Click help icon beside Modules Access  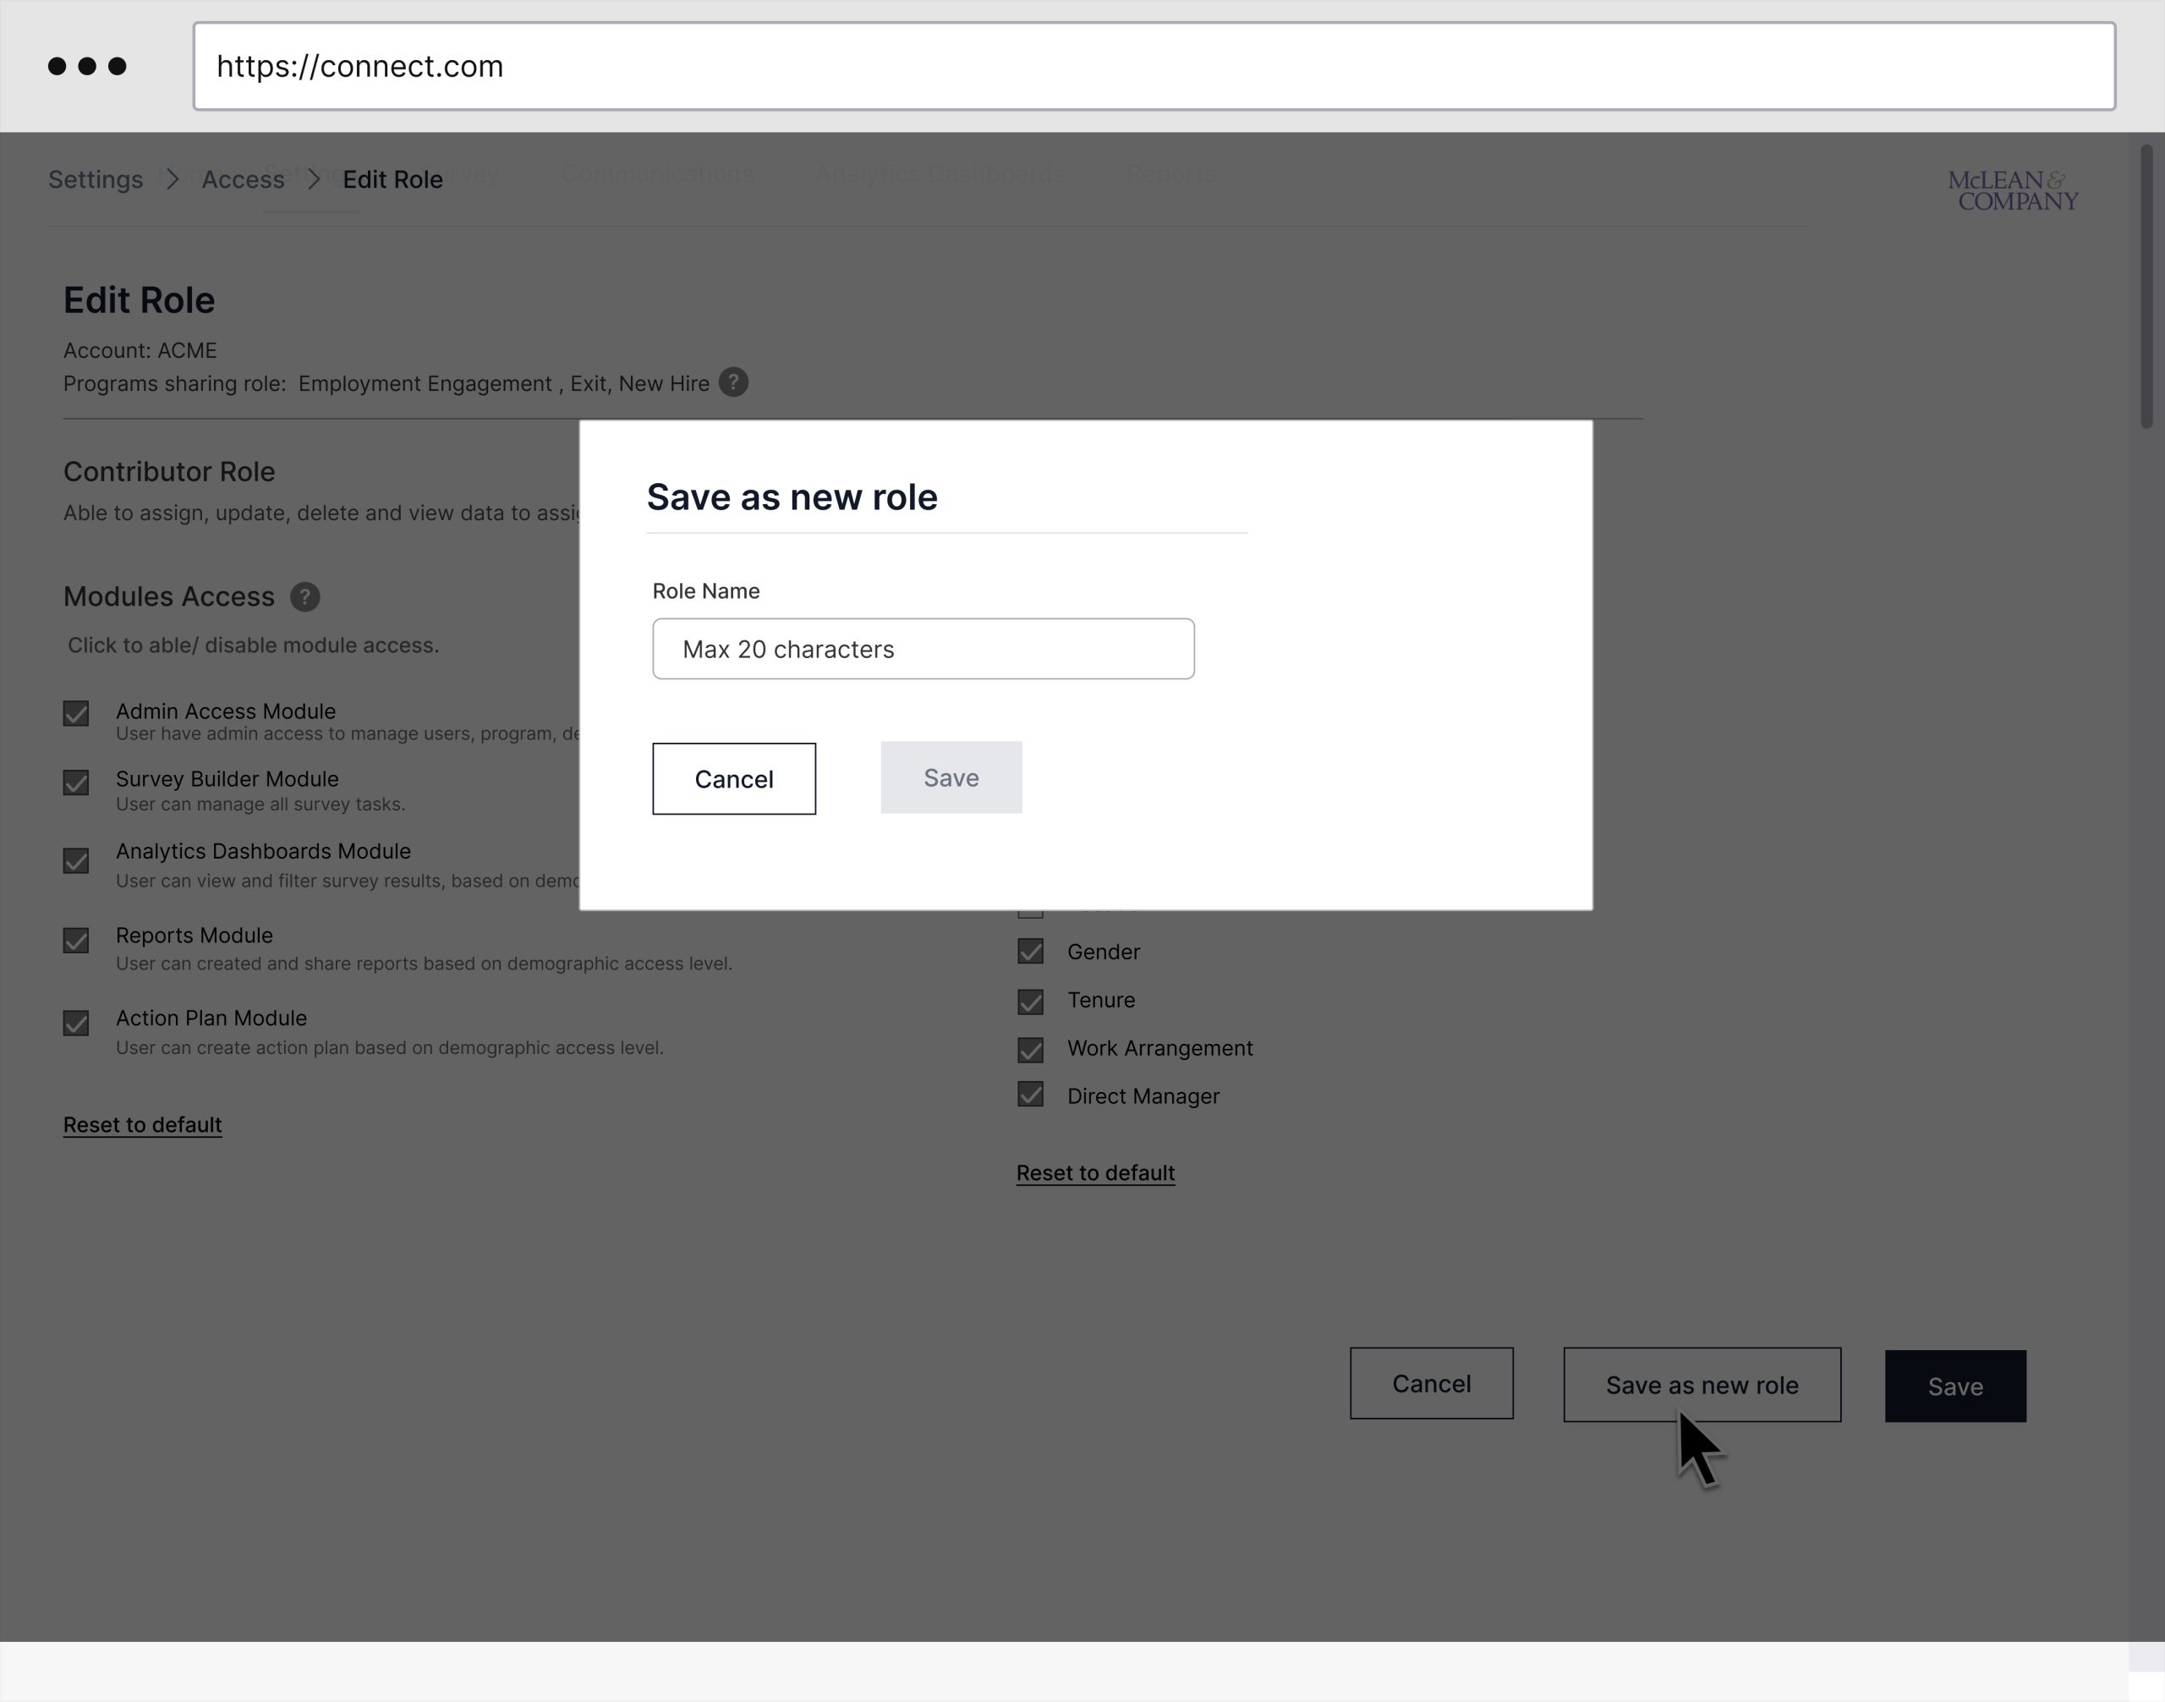[304, 597]
